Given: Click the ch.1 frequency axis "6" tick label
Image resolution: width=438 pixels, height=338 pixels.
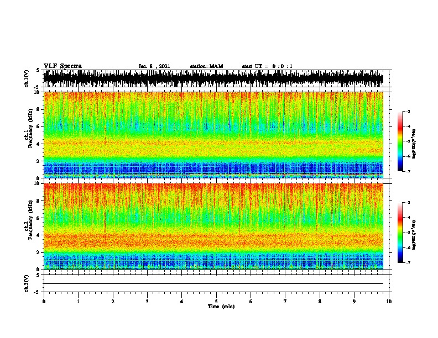Looking at the screenshot, I should 38,126.
